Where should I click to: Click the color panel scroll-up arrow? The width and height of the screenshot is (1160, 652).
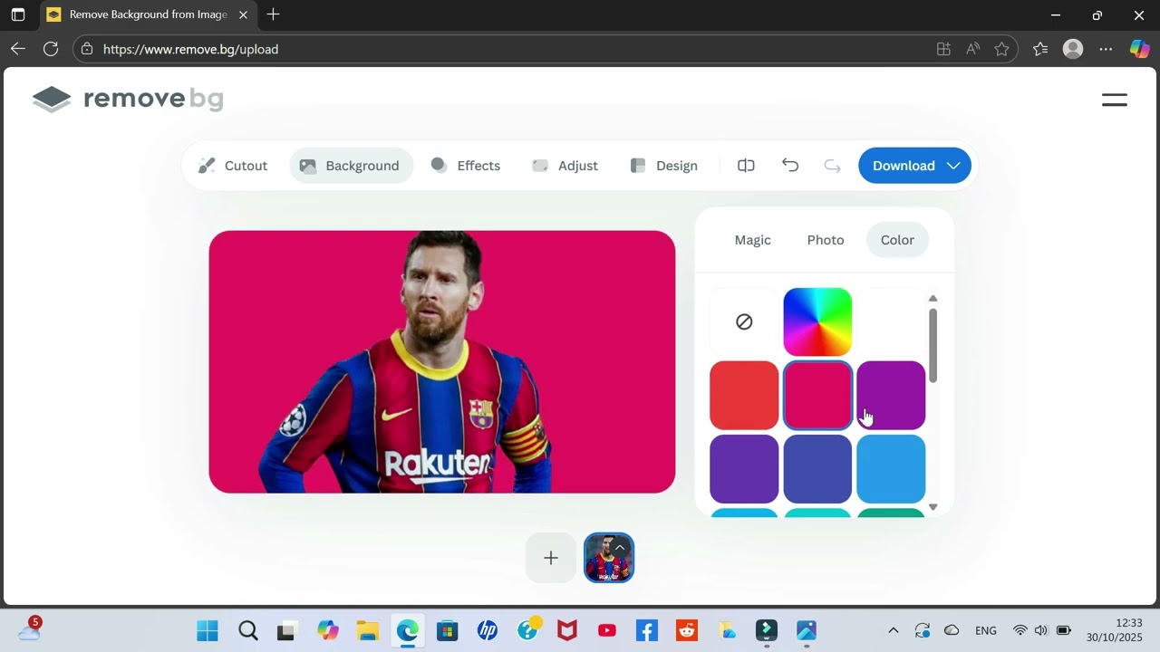tap(933, 298)
